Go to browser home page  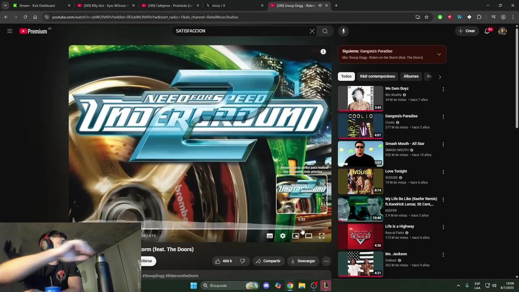(35, 17)
